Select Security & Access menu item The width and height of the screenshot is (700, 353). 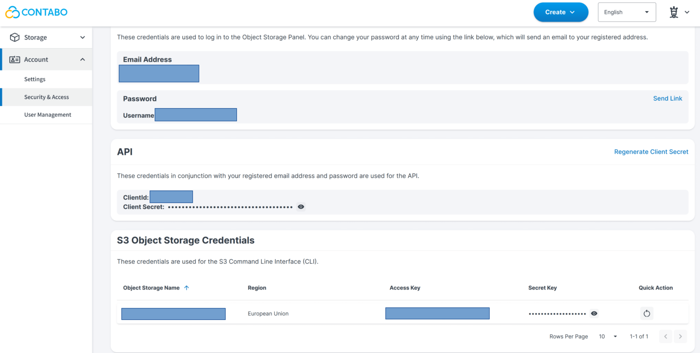47,97
